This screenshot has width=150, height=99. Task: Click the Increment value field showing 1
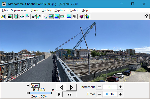(110, 87)
